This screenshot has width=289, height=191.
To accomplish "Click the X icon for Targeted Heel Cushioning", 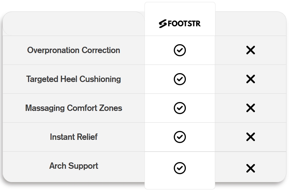I will pos(251,79).
